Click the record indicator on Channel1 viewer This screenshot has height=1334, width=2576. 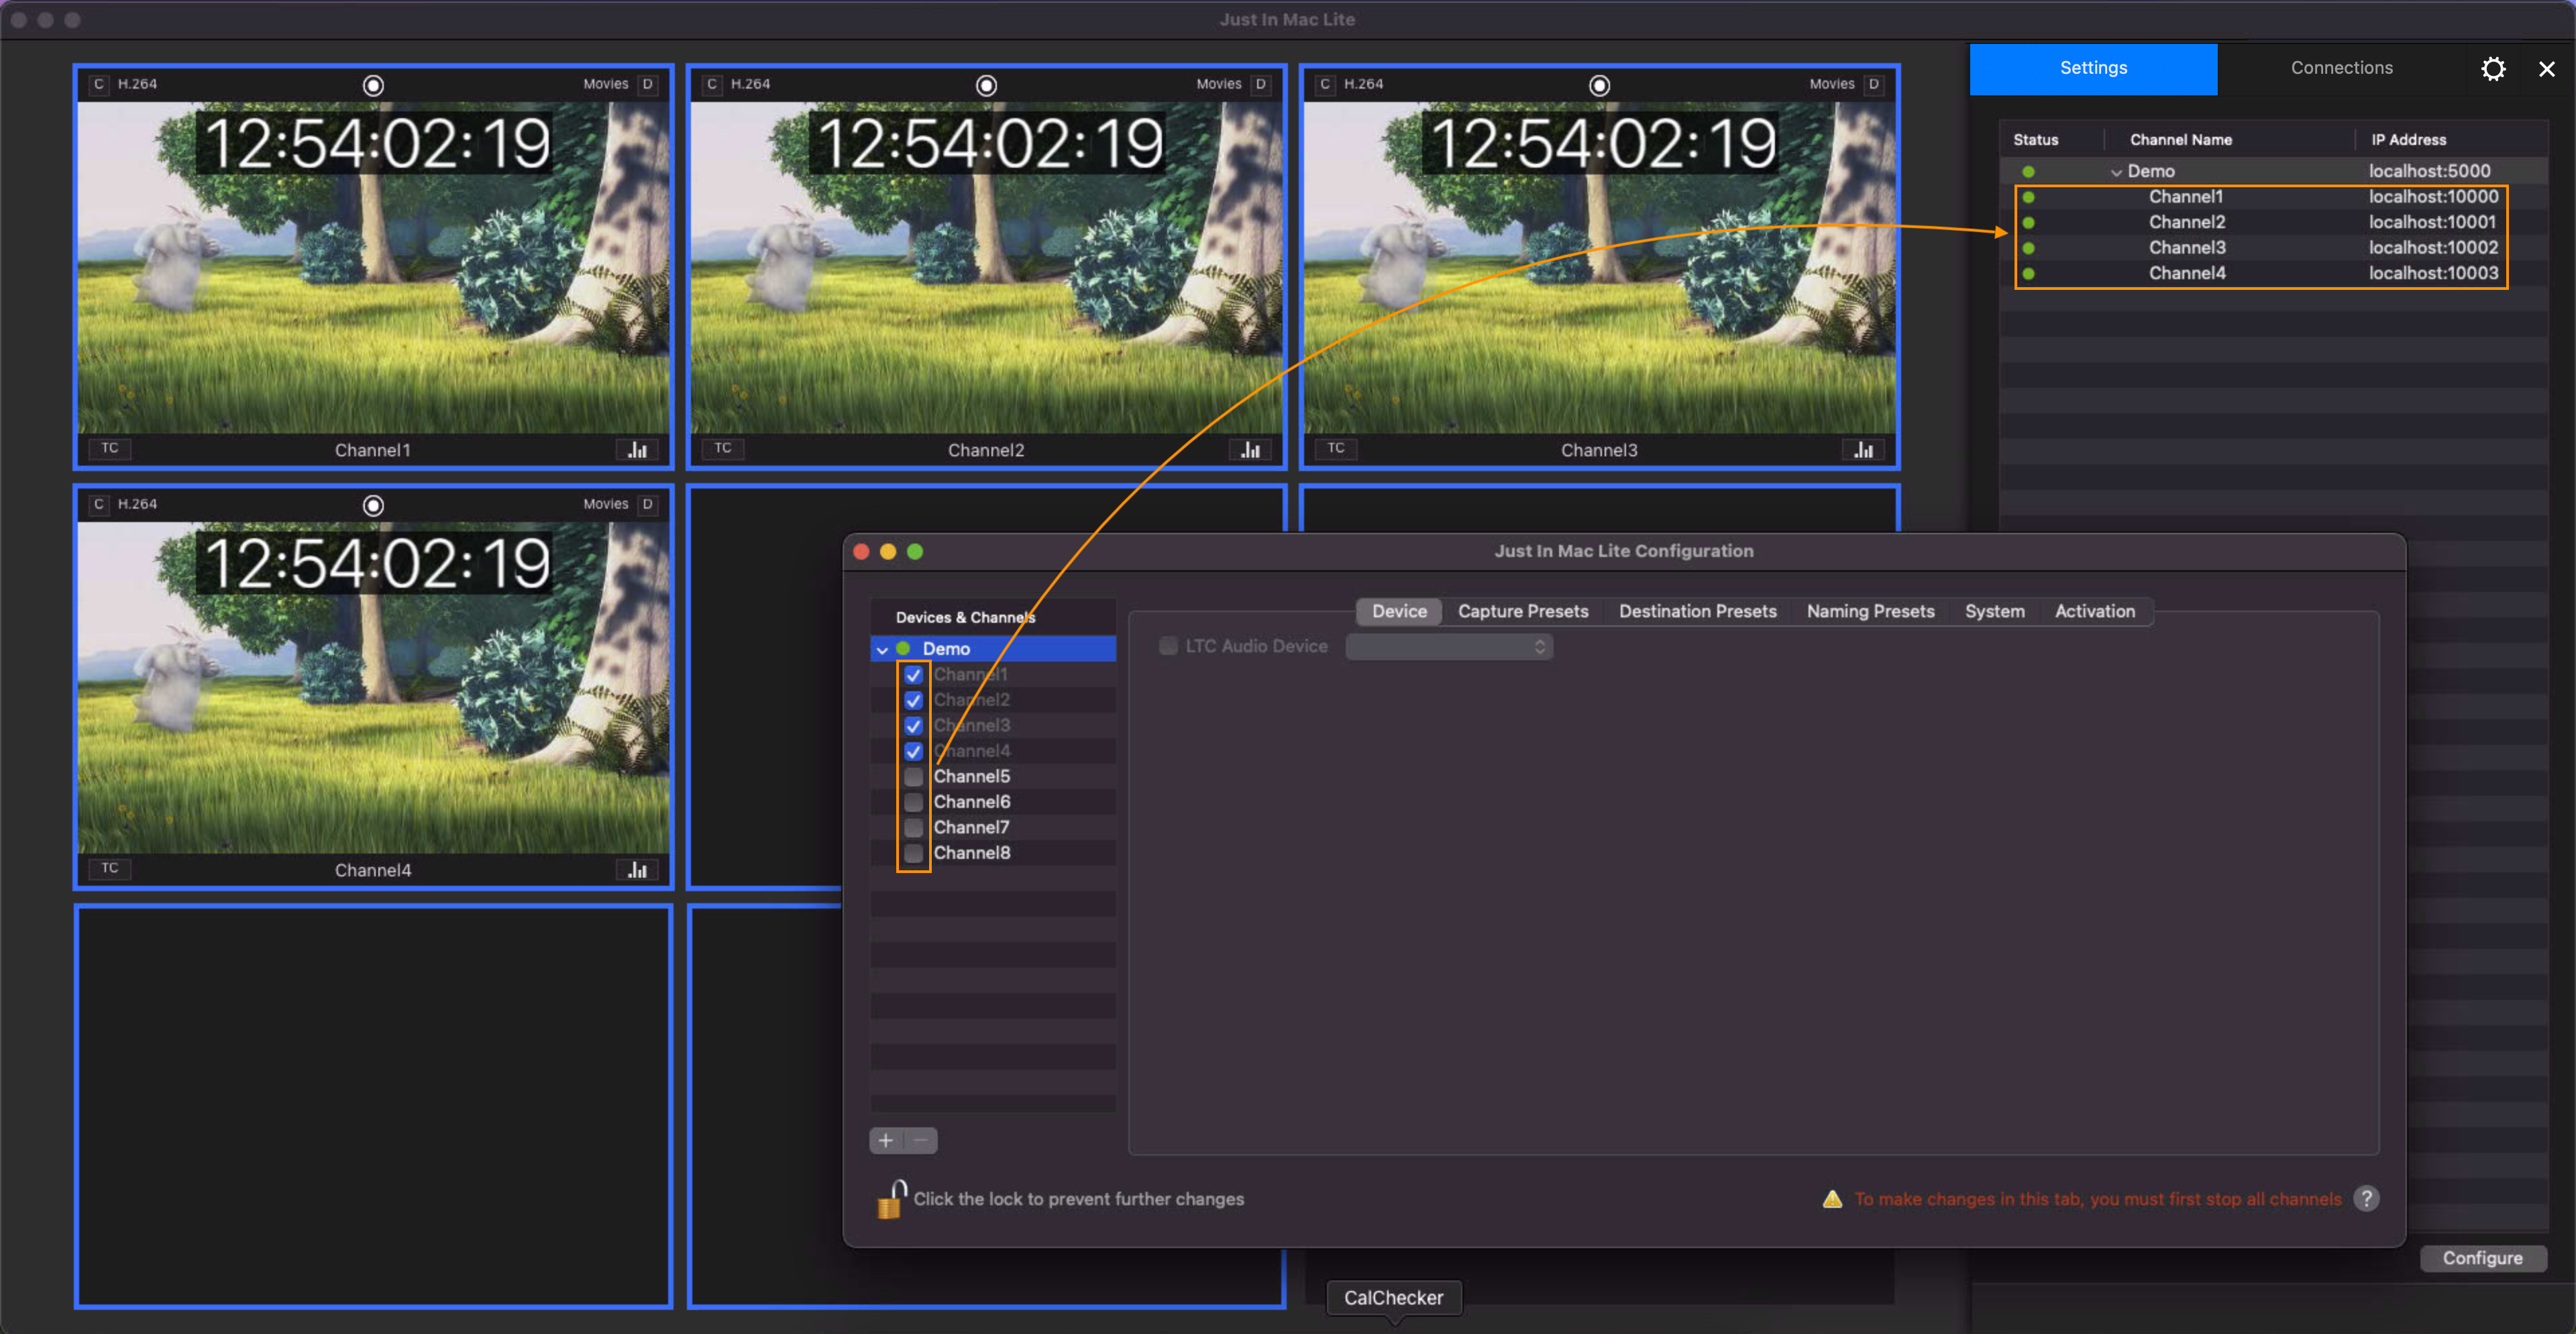[x=373, y=85]
